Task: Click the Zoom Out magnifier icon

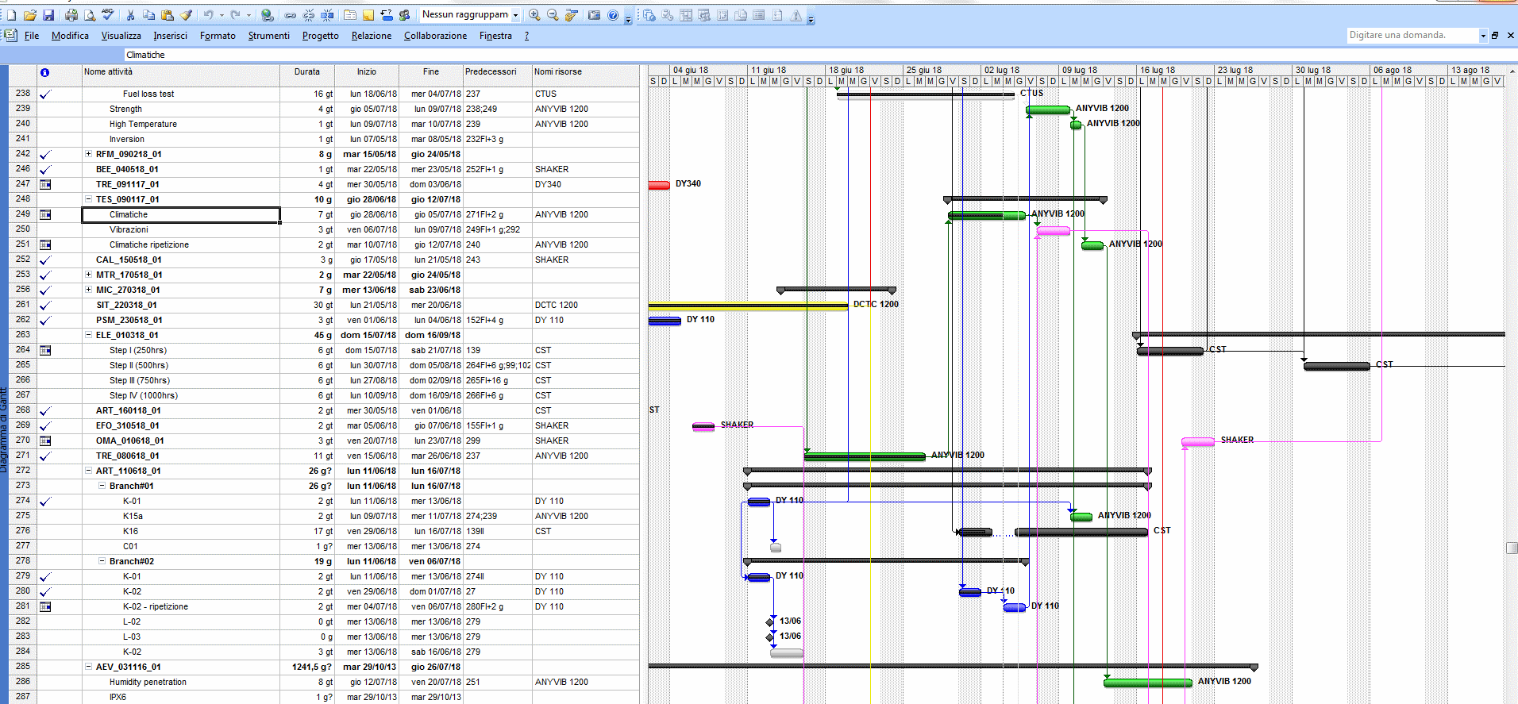Action: tap(553, 15)
